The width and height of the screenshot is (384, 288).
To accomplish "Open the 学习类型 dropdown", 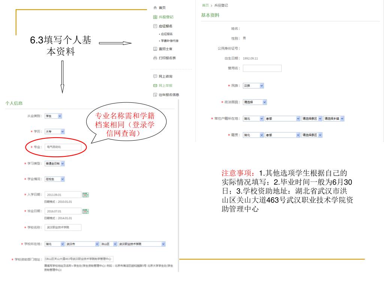I will click(54, 163).
